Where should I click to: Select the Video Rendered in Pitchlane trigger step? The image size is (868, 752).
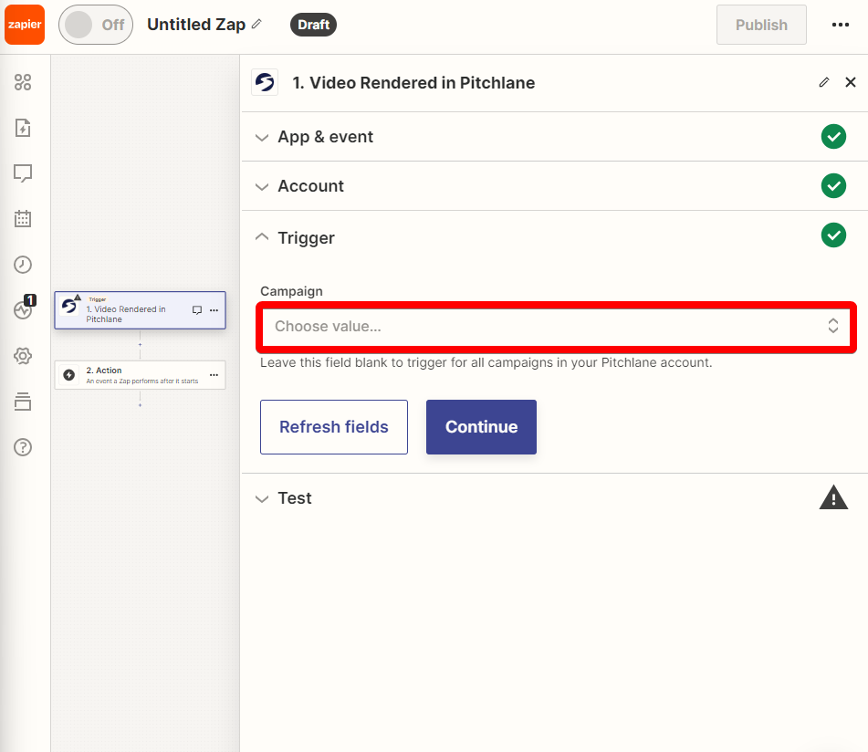(140, 310)
